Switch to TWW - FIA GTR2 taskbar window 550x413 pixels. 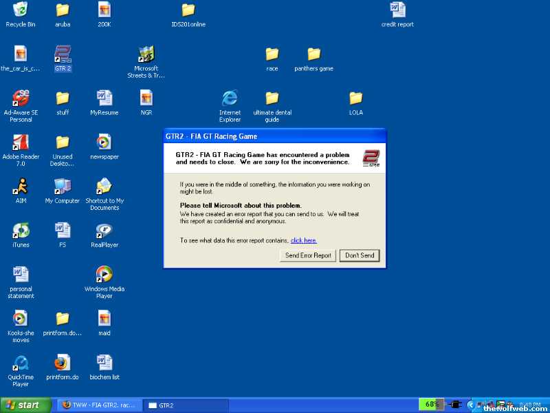click(x=100, y=405)
